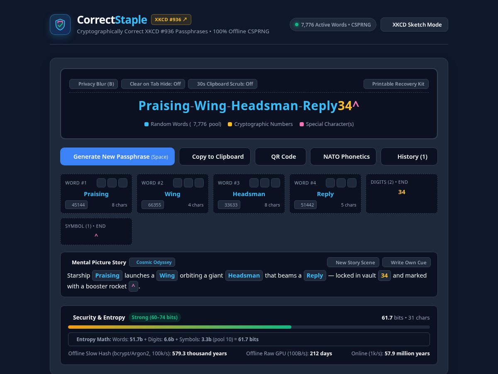This screenshot has width=498, height=374.
Task: Click the CorrectStaple shield logo
Action: 60,25
